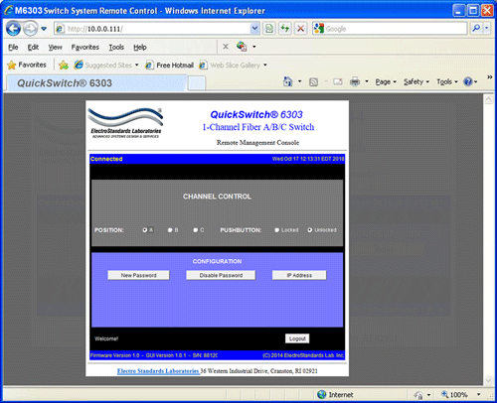497x403 pixels.
Task: Open the Edit menu
Action: 33,48
